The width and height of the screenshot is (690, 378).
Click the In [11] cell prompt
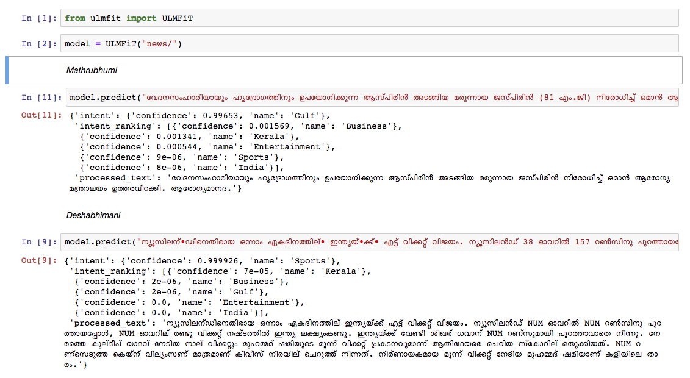pos(38,98)
